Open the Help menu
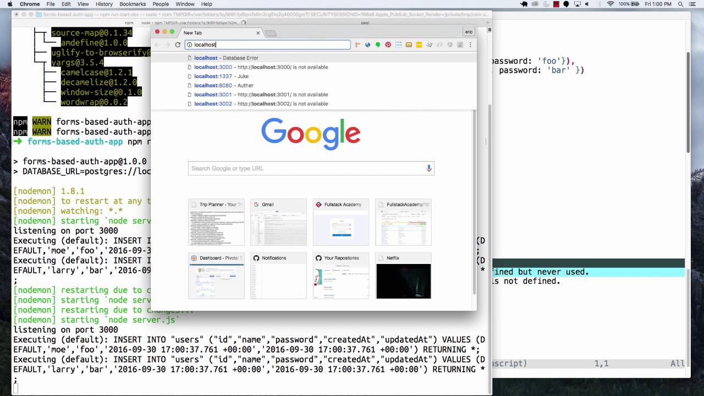This screenshot has width=704, height=396. (207, 4)
